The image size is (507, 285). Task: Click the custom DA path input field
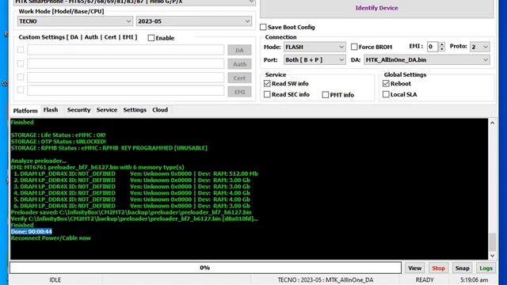pyautogui.click(x=125, y=50)
